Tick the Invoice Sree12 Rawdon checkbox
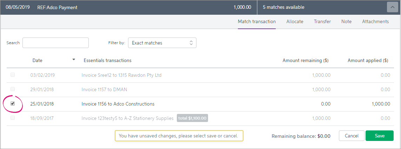The image size is (401, 149). 13,75
